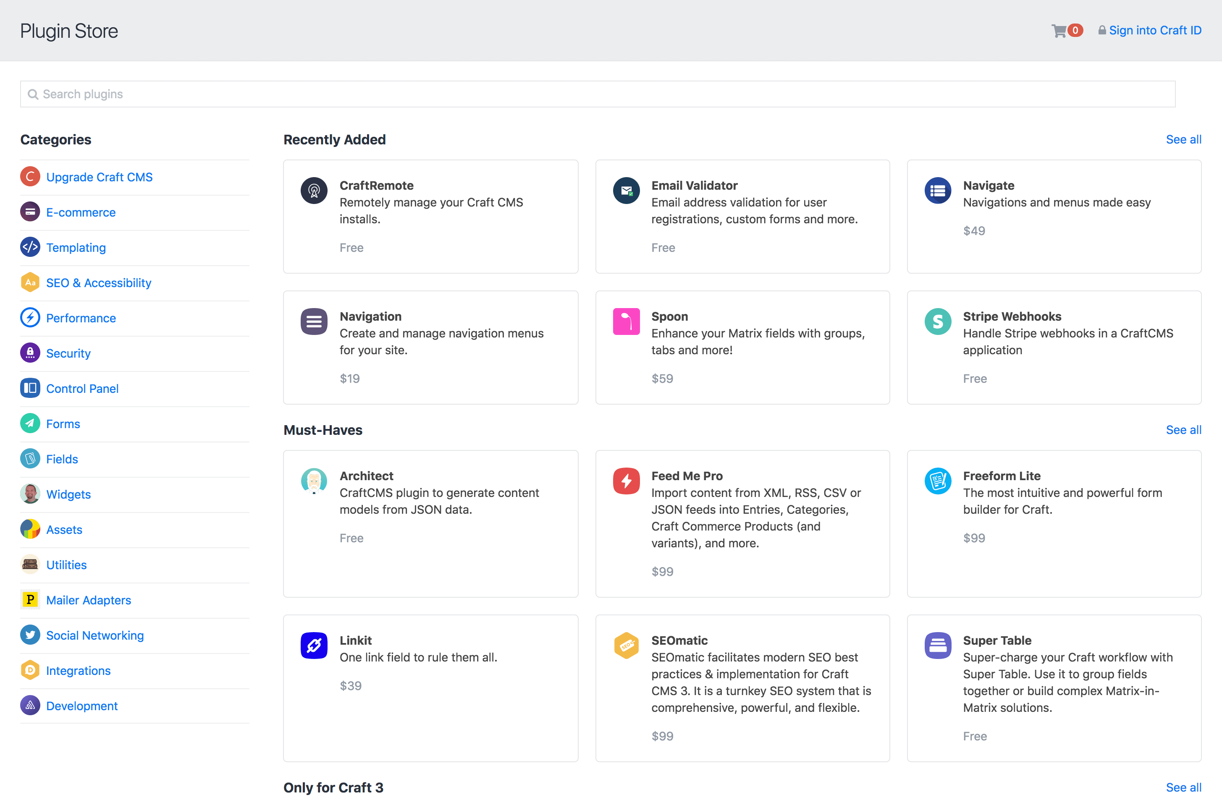Click the E-commerce category icon
This screenshot has height=800, width=1222.
tap(30, 212)
